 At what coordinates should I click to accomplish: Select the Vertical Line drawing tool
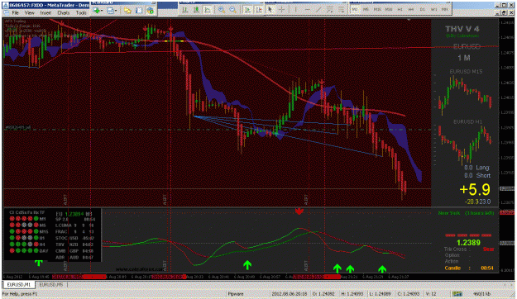[296, 10]
